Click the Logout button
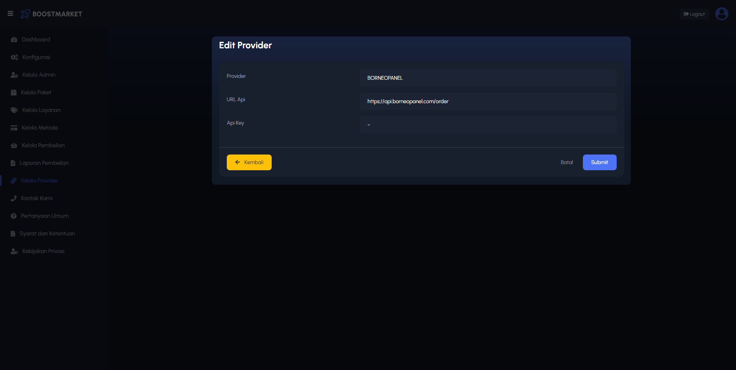736x370 pixels. tap(694, 14)
